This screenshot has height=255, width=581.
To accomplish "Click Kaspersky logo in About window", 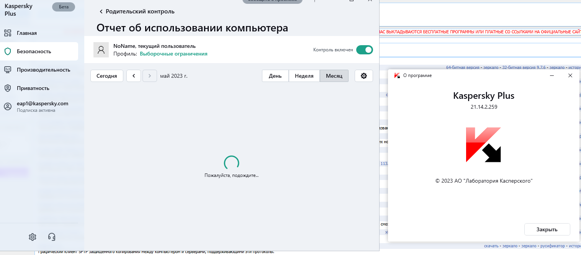I will [x=483, y=145].
